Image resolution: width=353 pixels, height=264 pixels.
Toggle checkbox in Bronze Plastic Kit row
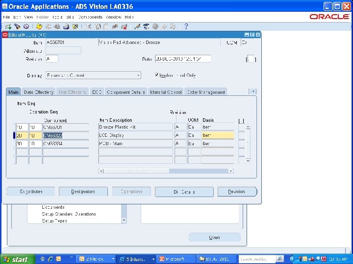click(241, 127)
